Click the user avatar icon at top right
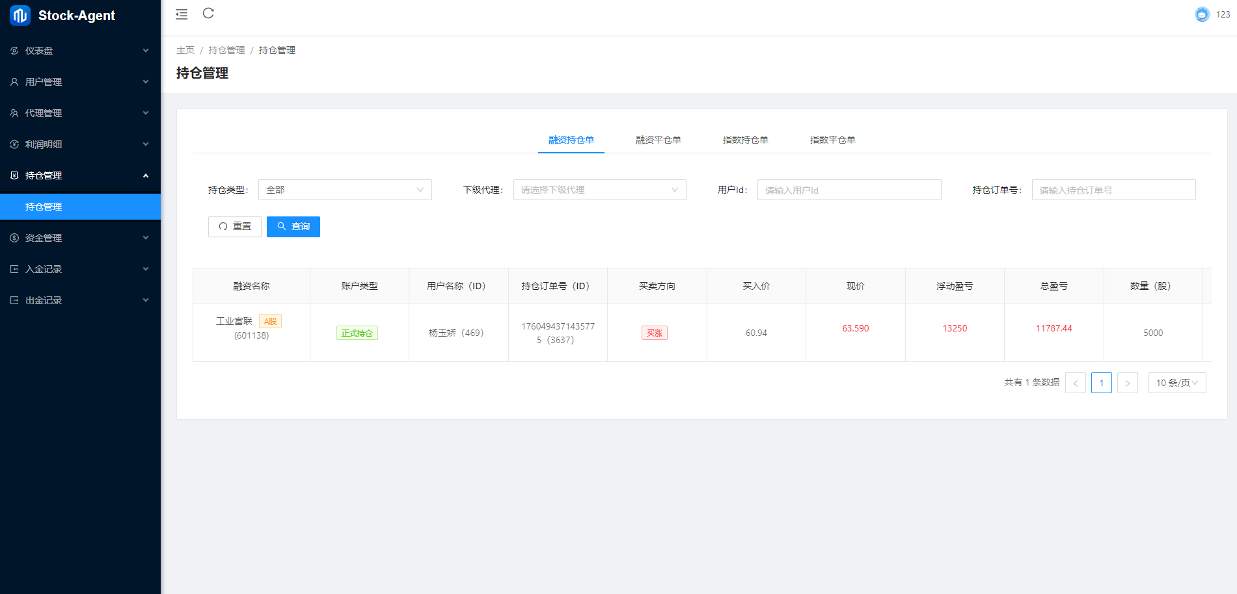Image resolution: width=1237 pixels, height=594 pixels. pos(1202,14)
